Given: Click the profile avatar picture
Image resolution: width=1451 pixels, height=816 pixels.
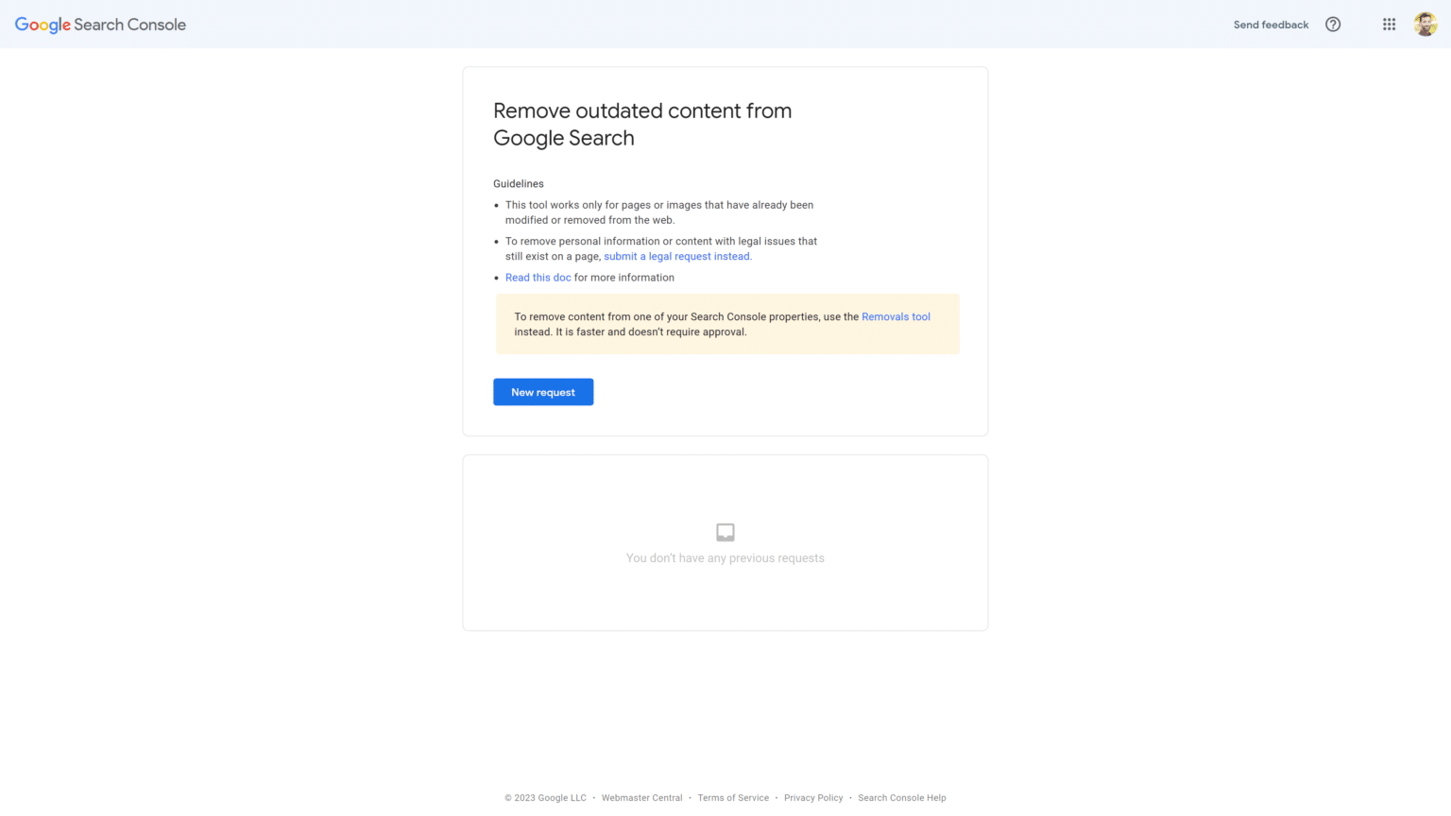Looking at the screenshot, I should [x=1425, y=24].
